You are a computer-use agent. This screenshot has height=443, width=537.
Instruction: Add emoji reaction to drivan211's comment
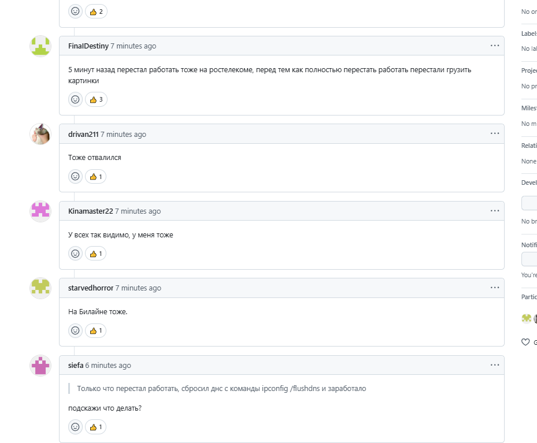75,176
